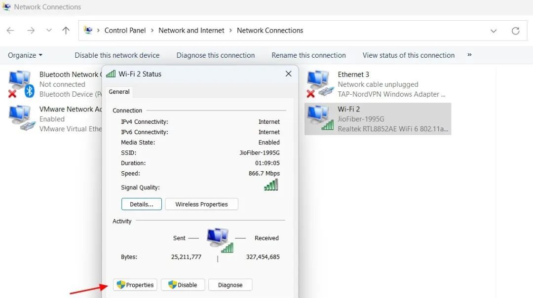Open Wireless Properties
Viewport: 533px width, 298px height.
pyautogui.click(x=201, y=204)
